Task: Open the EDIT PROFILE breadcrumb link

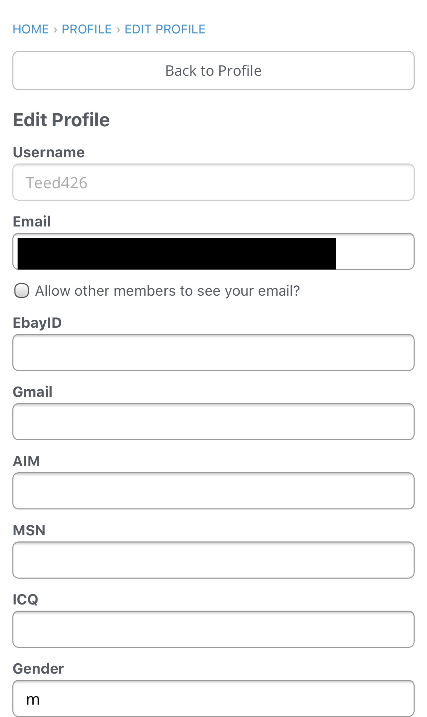Action: pyautogui.click(x=165, y=29)
